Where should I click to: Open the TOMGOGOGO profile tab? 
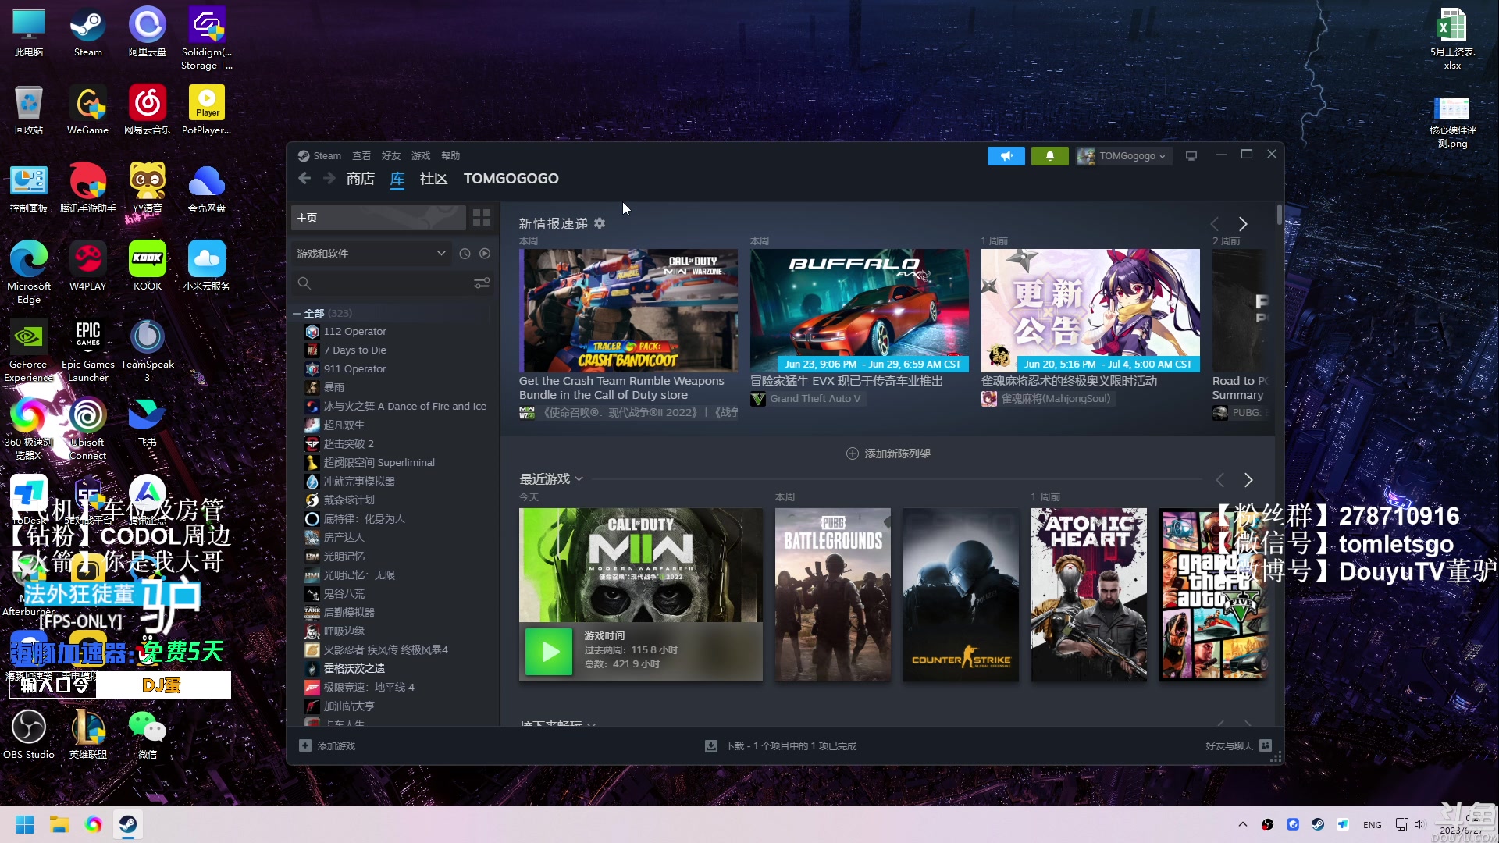(x=511, y=179)
